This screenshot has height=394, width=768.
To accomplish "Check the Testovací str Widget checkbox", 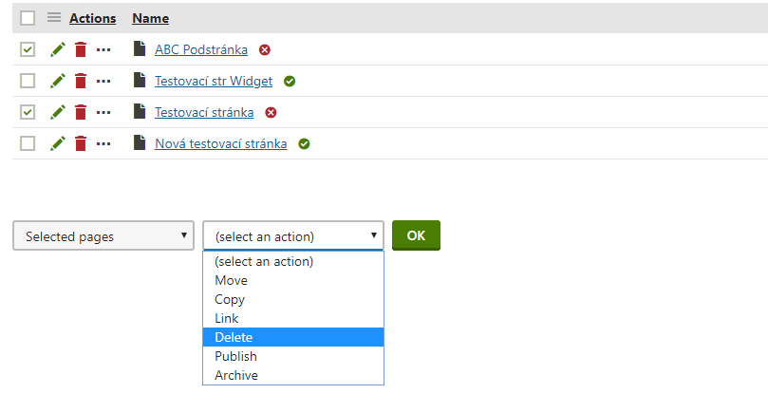I will (28, 81).
